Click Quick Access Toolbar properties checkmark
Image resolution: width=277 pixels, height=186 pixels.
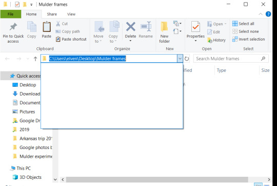17,4
